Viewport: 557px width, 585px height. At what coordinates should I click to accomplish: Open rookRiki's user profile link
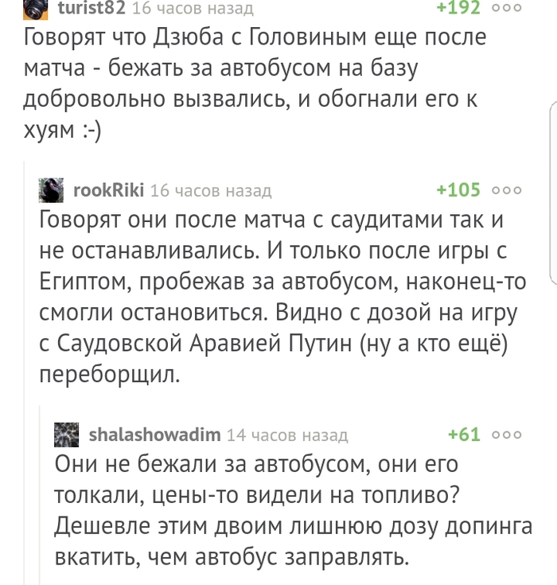(x=107, y=190)
